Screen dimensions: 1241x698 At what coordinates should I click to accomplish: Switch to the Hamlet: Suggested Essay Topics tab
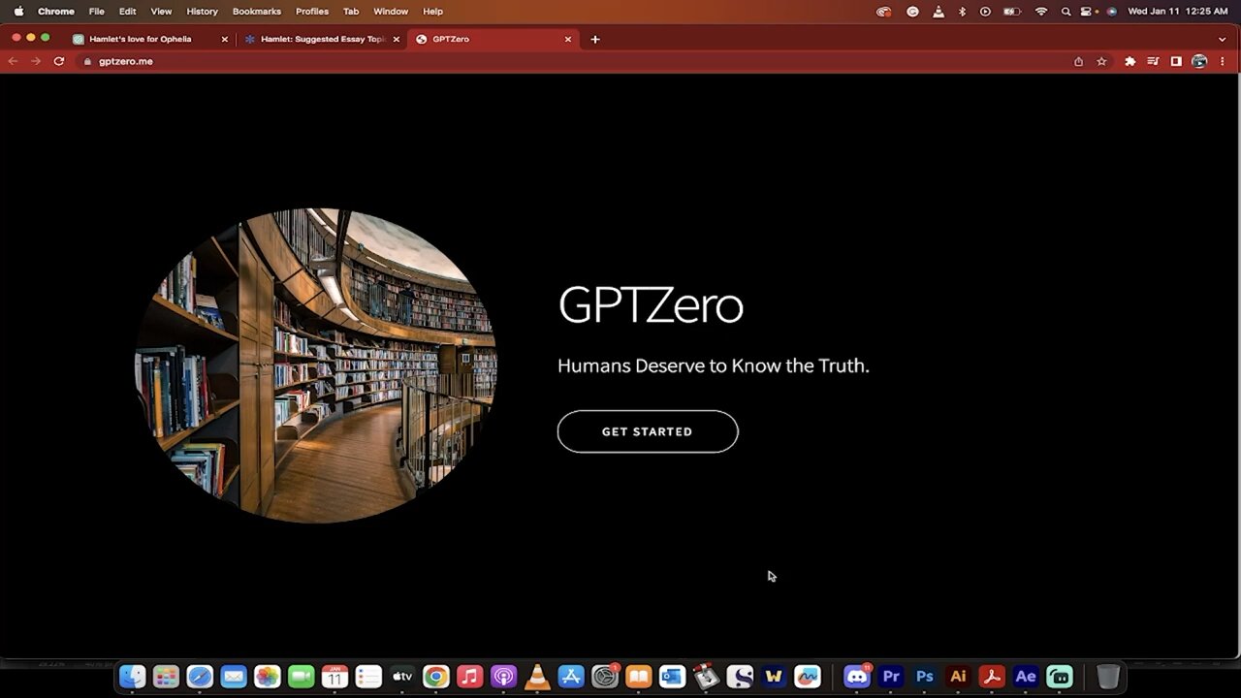point(323,39)
